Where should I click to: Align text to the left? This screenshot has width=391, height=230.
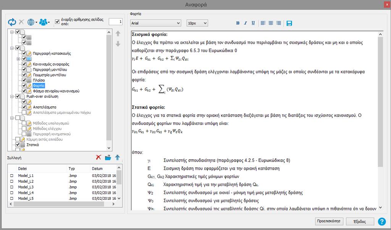click(x=263, y=23)
